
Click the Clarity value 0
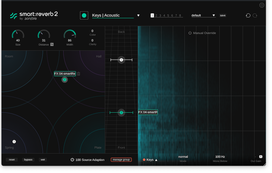click(x=92, y=40)
